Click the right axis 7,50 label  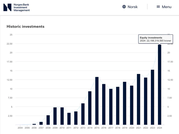(170, 98)
